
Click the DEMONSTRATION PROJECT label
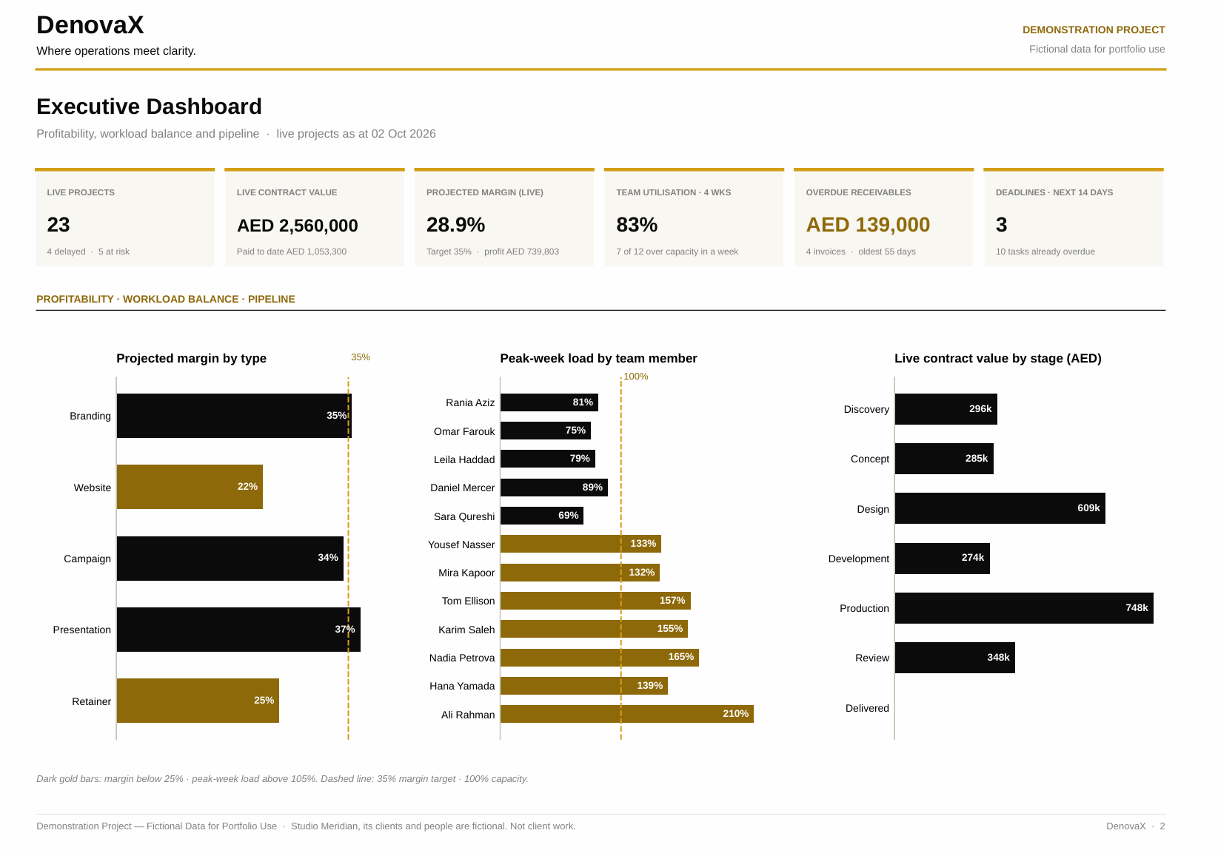(1094, 30)
